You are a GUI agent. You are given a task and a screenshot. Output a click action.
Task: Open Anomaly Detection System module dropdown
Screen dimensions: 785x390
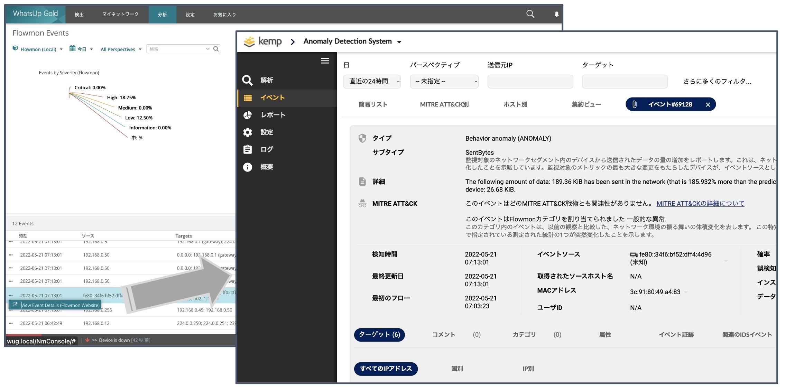[399, 42]
